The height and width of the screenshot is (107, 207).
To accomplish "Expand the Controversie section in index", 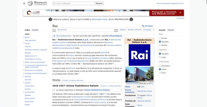I will point(24,92).
